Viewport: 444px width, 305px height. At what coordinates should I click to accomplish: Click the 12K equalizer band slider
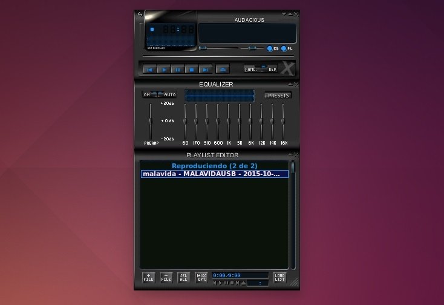(261, 121)
